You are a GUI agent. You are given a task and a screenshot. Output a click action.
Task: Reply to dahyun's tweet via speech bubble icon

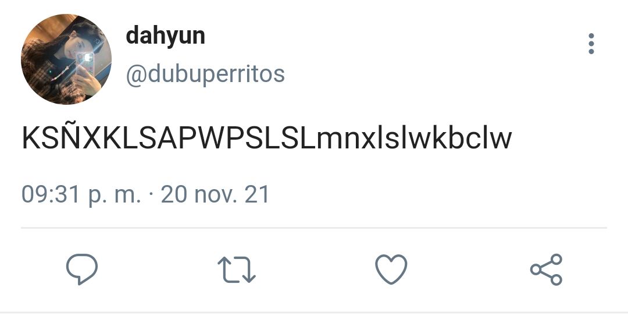(82, 269)
